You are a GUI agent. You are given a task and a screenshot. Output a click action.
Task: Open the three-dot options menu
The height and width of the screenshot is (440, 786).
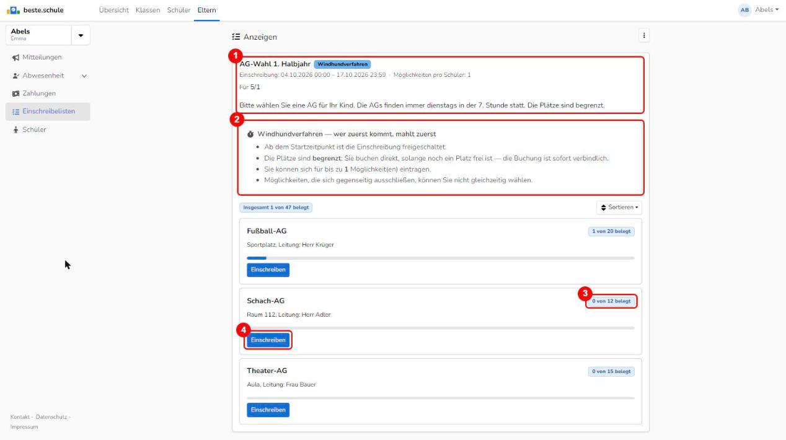[x=644, y=36]
